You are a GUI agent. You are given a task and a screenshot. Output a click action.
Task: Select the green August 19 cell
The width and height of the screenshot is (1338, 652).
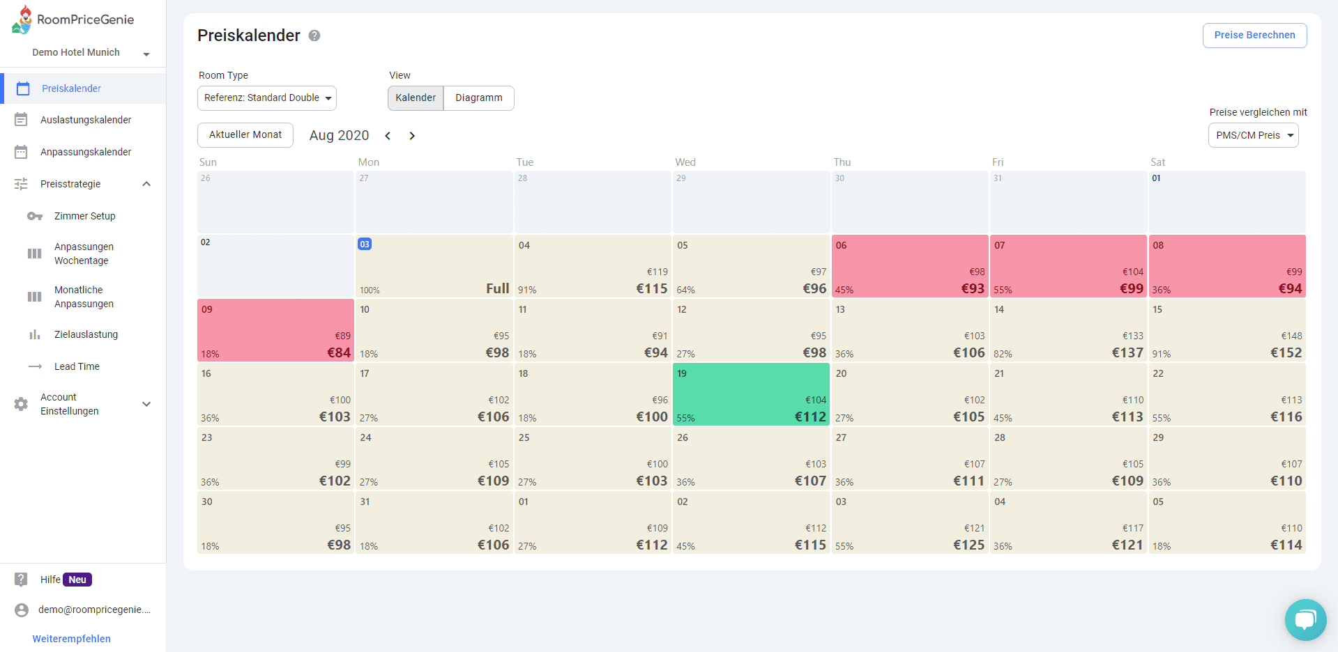(x=751, y=394)
